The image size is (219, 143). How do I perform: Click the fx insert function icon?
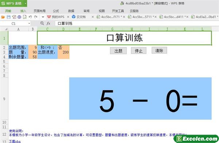pyautogui.click(x=48, y=23)
